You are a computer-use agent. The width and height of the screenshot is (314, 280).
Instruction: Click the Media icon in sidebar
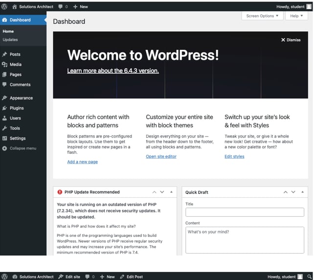click(4, 64)
